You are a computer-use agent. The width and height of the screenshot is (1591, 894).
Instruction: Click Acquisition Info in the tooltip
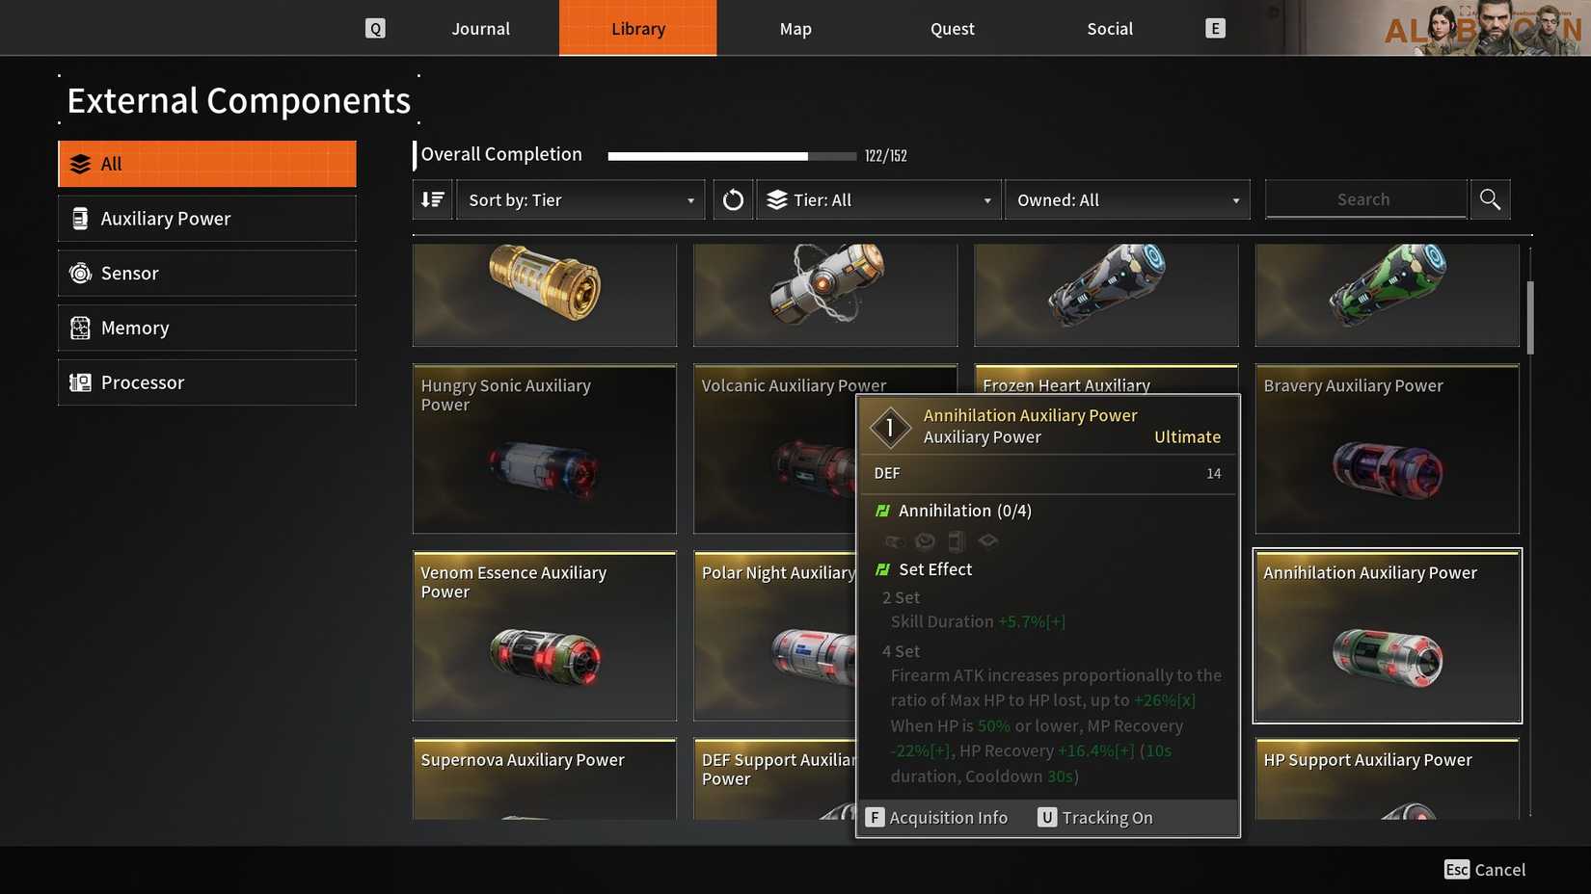pyautogui.click(x=936, y=818)
